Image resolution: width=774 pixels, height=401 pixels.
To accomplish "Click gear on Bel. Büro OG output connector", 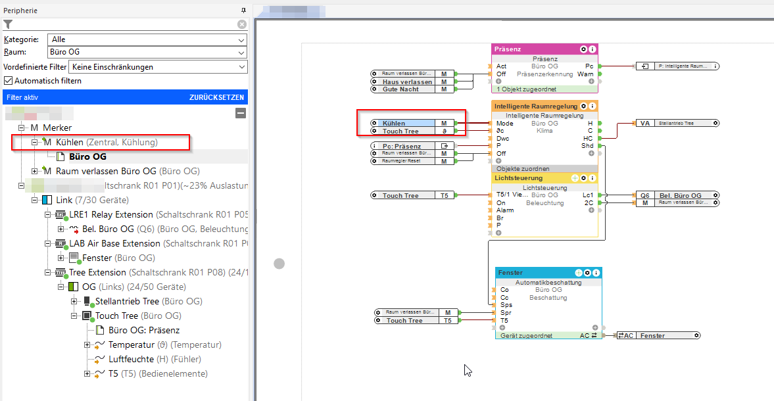I will coord(715,195).
